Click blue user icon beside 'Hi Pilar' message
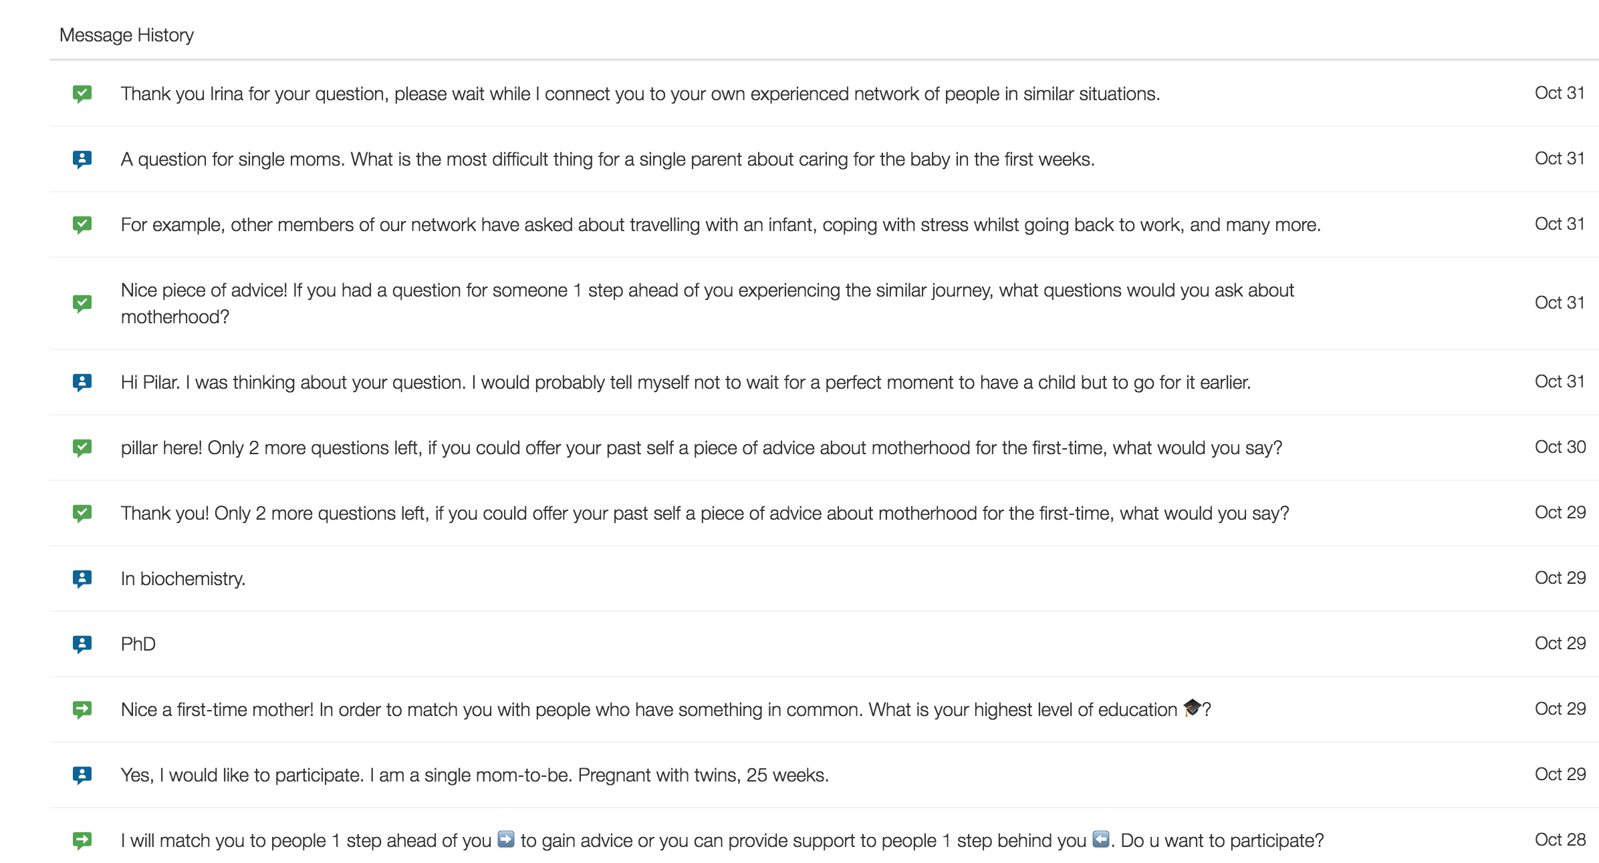The image size is (1599, 863). coord(82,382)
